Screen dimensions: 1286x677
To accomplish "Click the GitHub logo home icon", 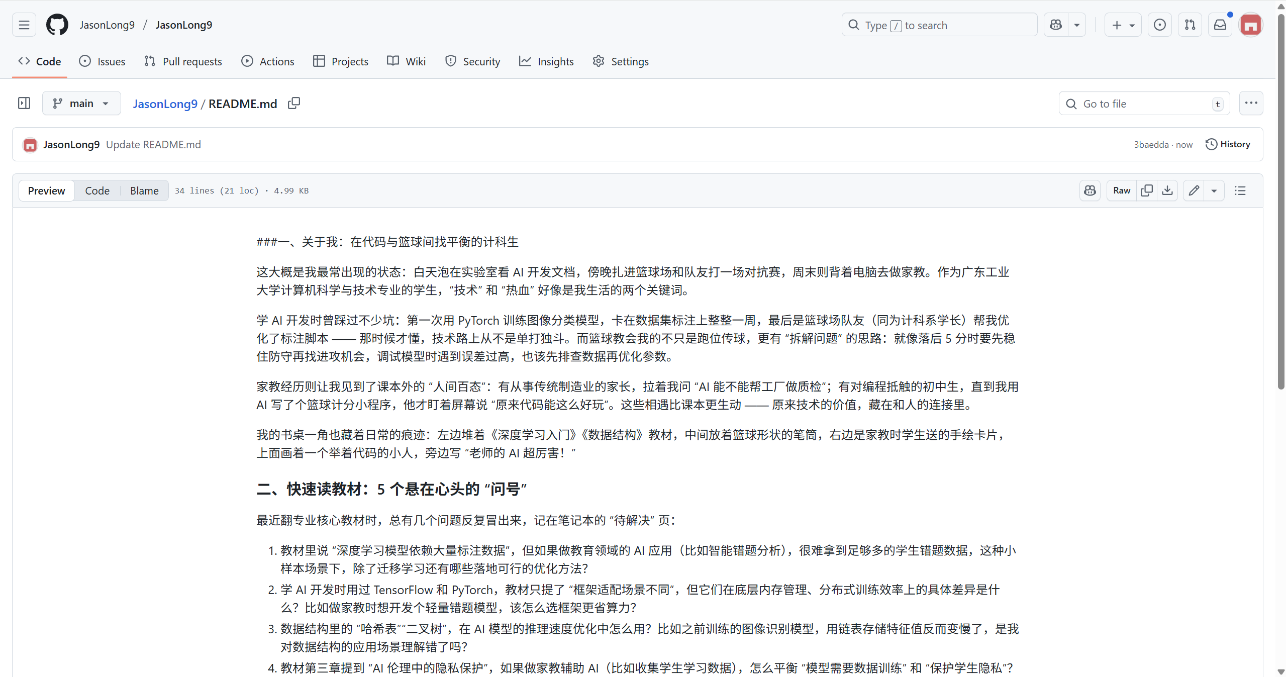I will coord(57,25).
